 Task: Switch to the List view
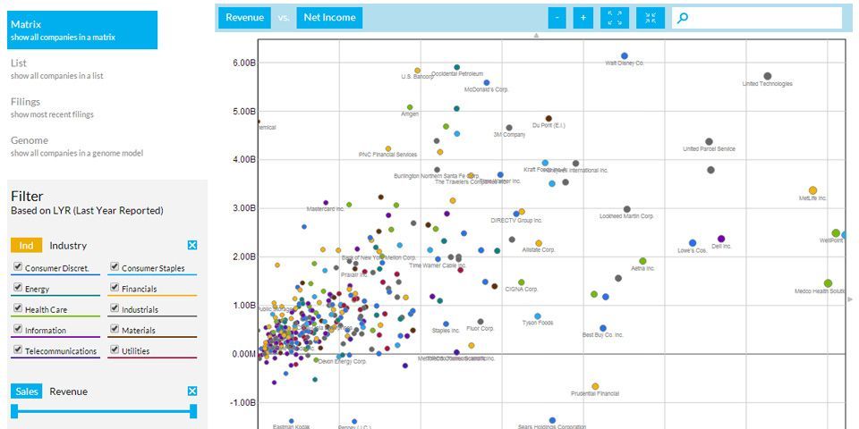(x=57, y=69)
